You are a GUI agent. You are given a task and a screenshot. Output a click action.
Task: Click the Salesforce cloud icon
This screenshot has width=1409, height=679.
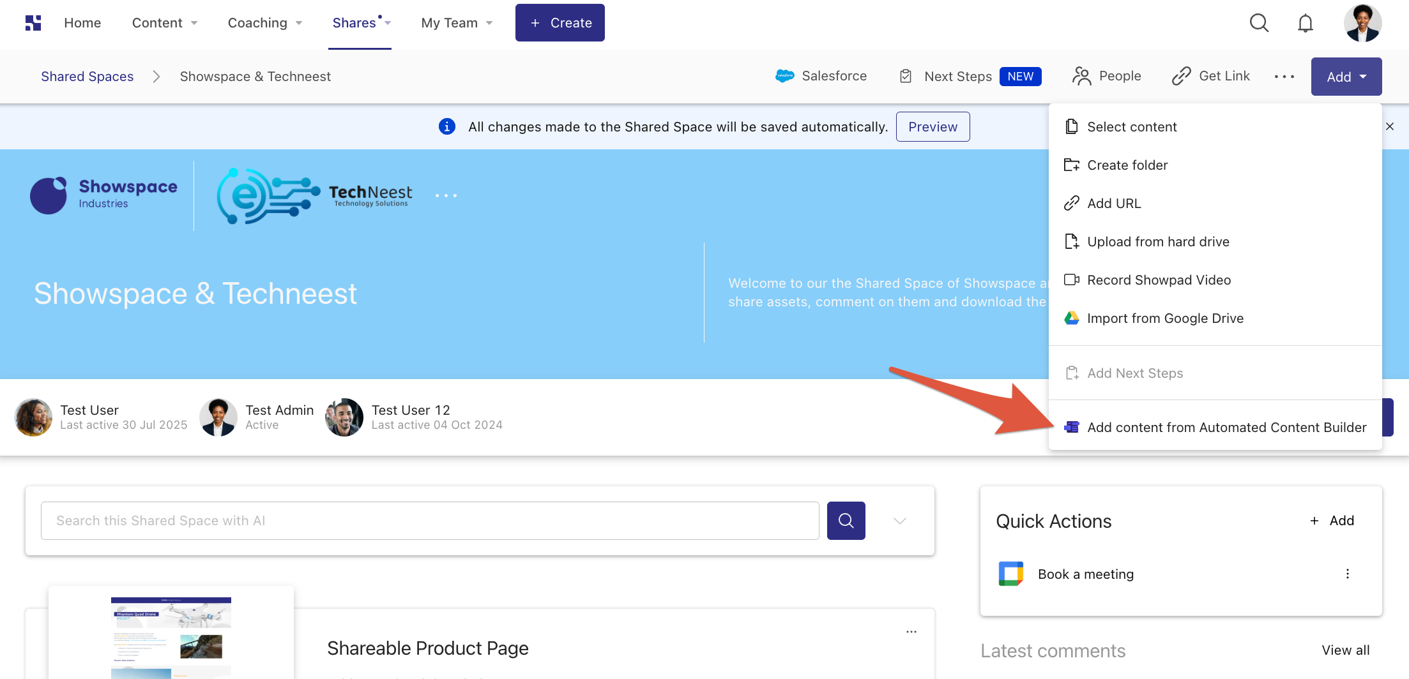pos(785,76)
